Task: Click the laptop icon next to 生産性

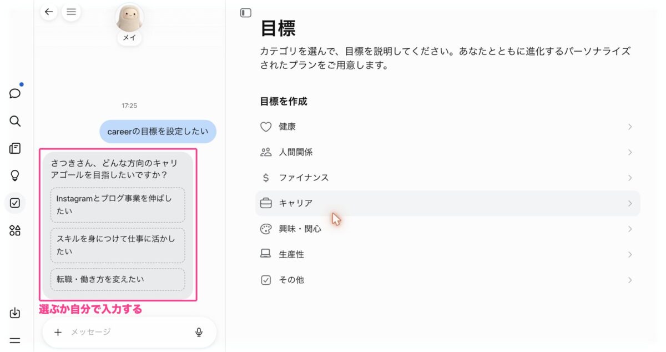Action: coord(266,254)
